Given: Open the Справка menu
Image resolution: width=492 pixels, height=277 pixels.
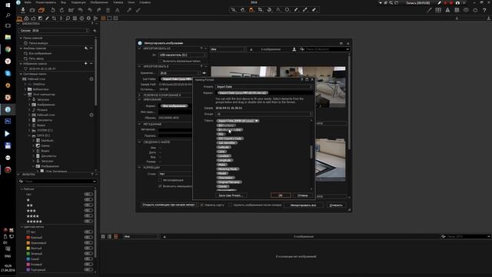Looking at the screenshot, I should [x=145, y=2].
